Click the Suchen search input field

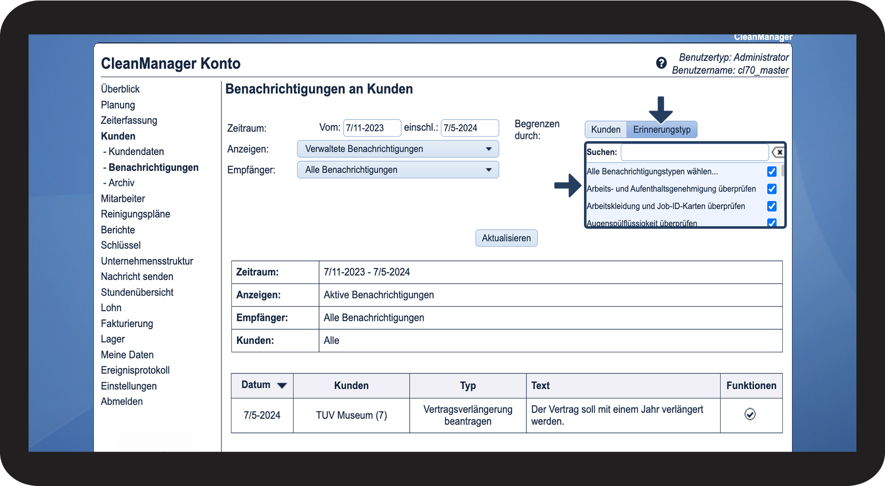(695, 152)
